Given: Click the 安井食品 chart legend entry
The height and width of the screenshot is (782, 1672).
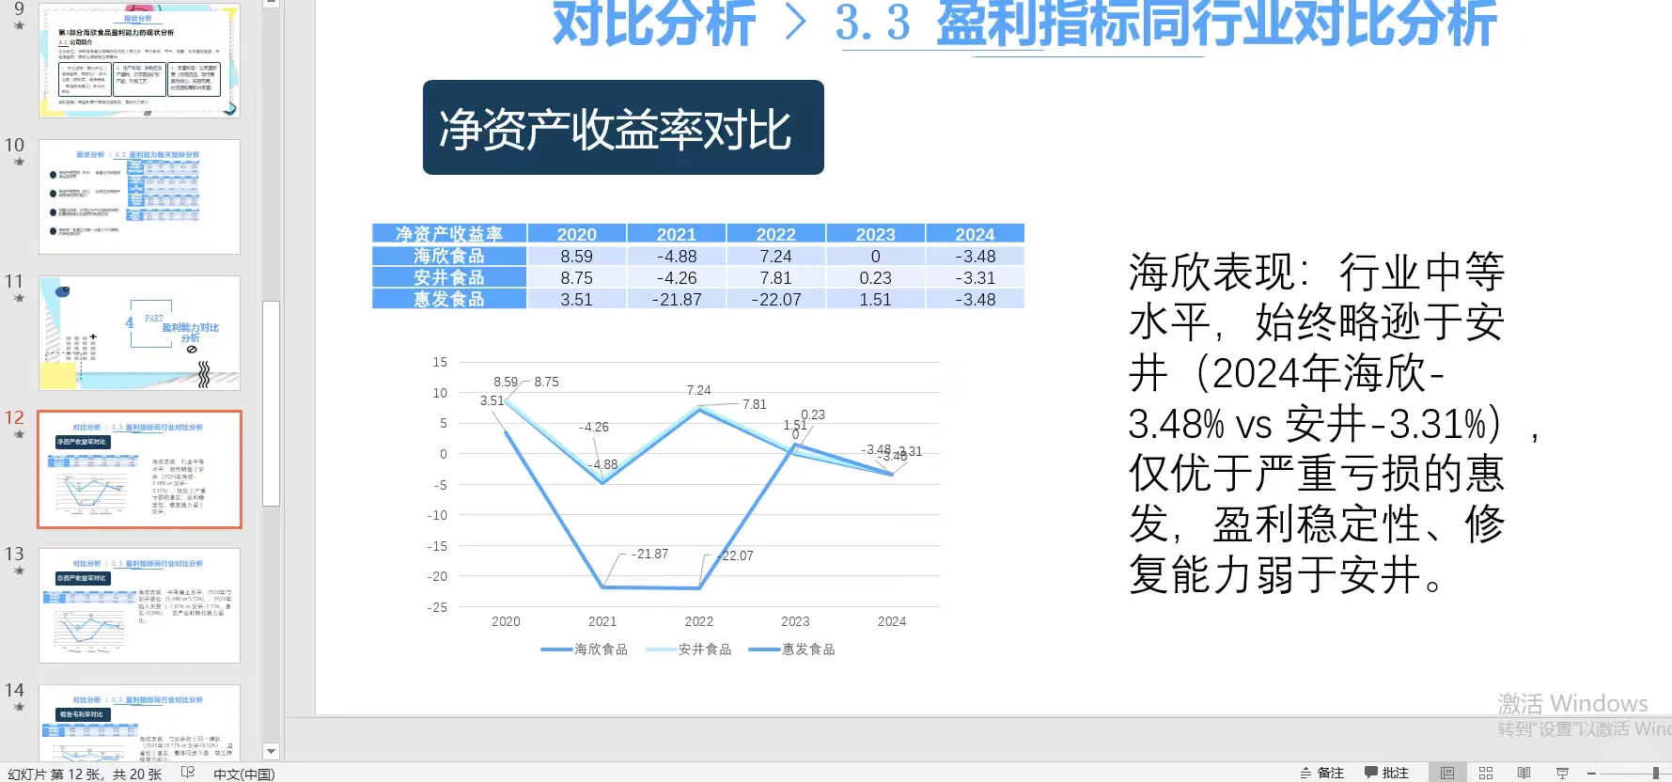Looking at the screenshot, I should point(689,649).
